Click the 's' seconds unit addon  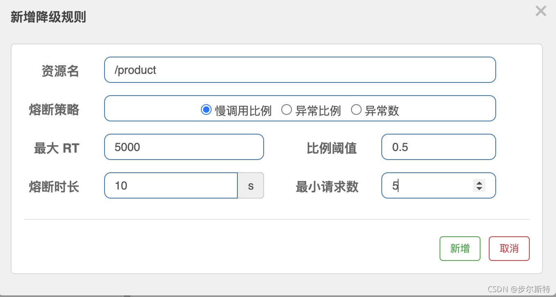(x=251, y=185)
